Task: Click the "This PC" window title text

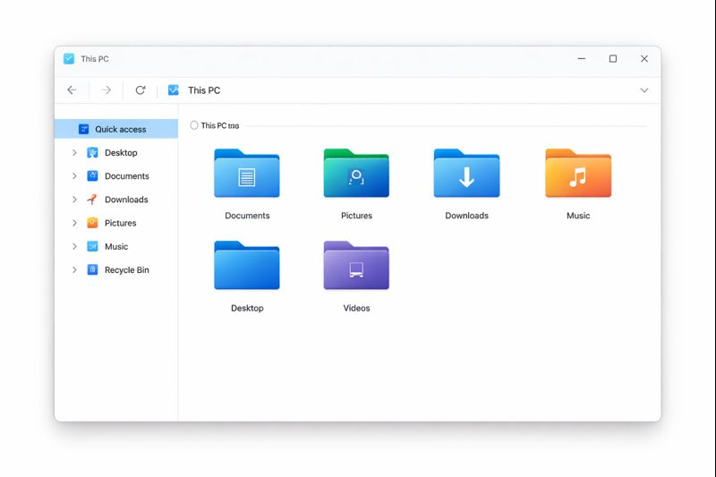Action: [95, 59]
